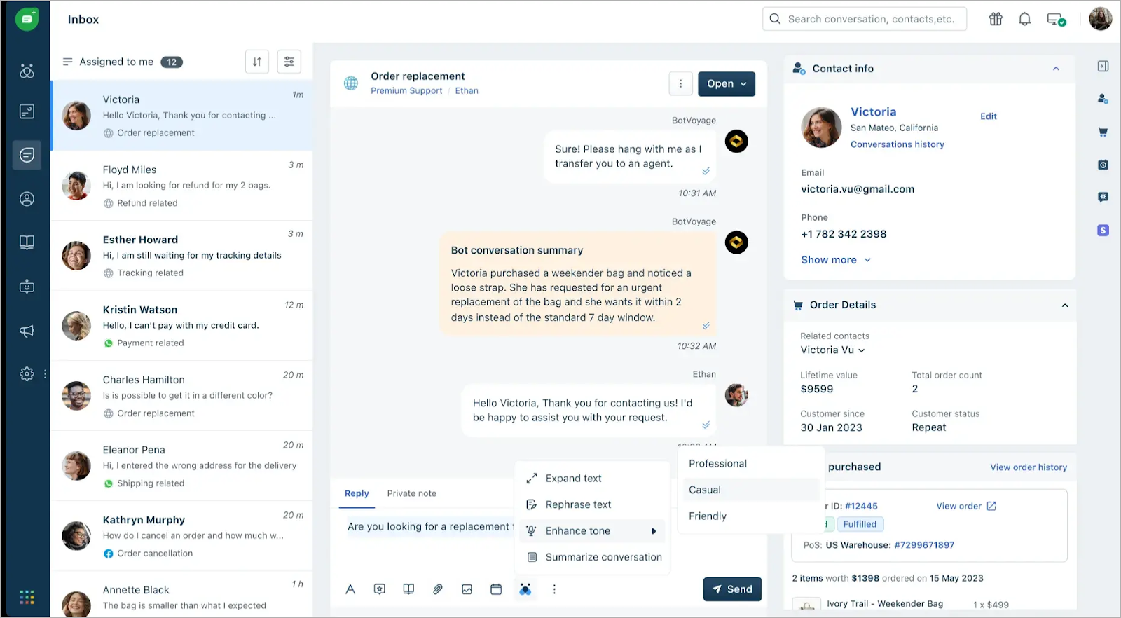1121x618 pixels.
Task: Switch to the Reply tab
Action: click(357, 493)
